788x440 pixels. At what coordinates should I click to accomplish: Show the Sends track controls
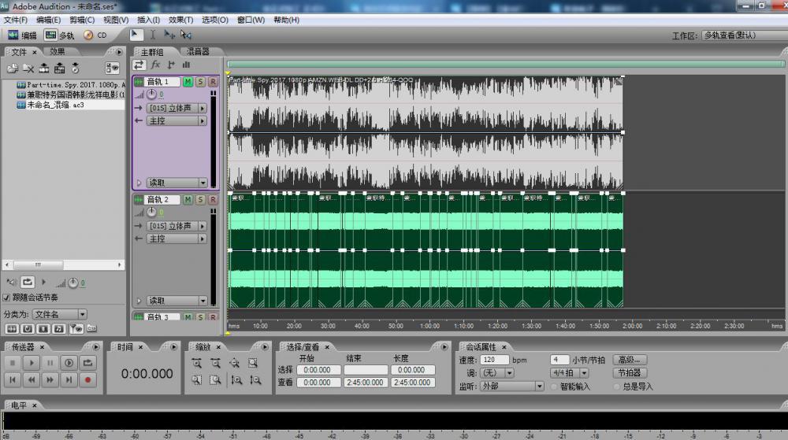click(x=171, y=65)
